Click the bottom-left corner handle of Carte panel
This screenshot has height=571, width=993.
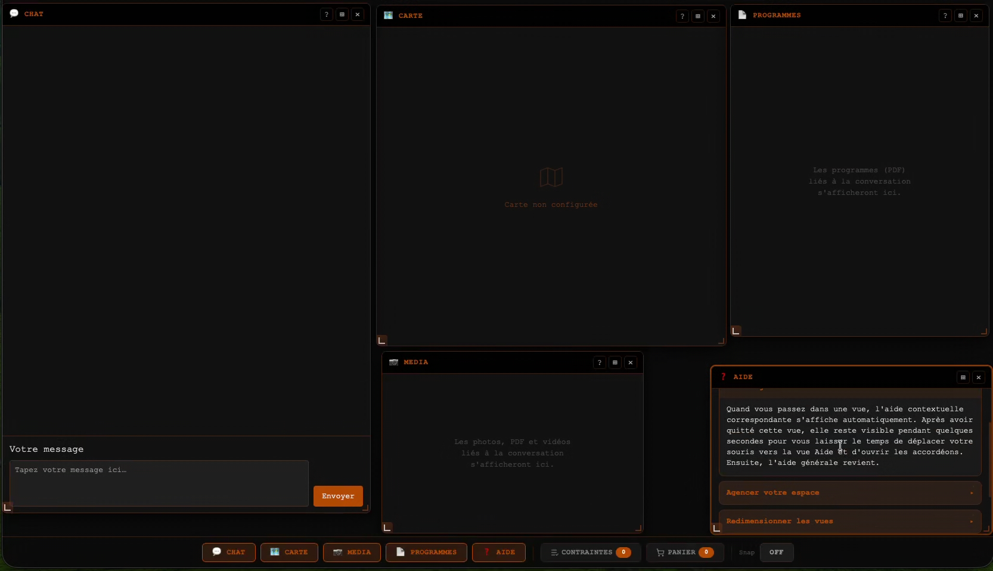click(382, 340)
